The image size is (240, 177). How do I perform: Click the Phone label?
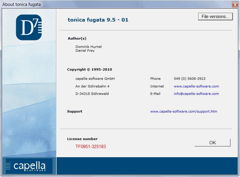155,79
